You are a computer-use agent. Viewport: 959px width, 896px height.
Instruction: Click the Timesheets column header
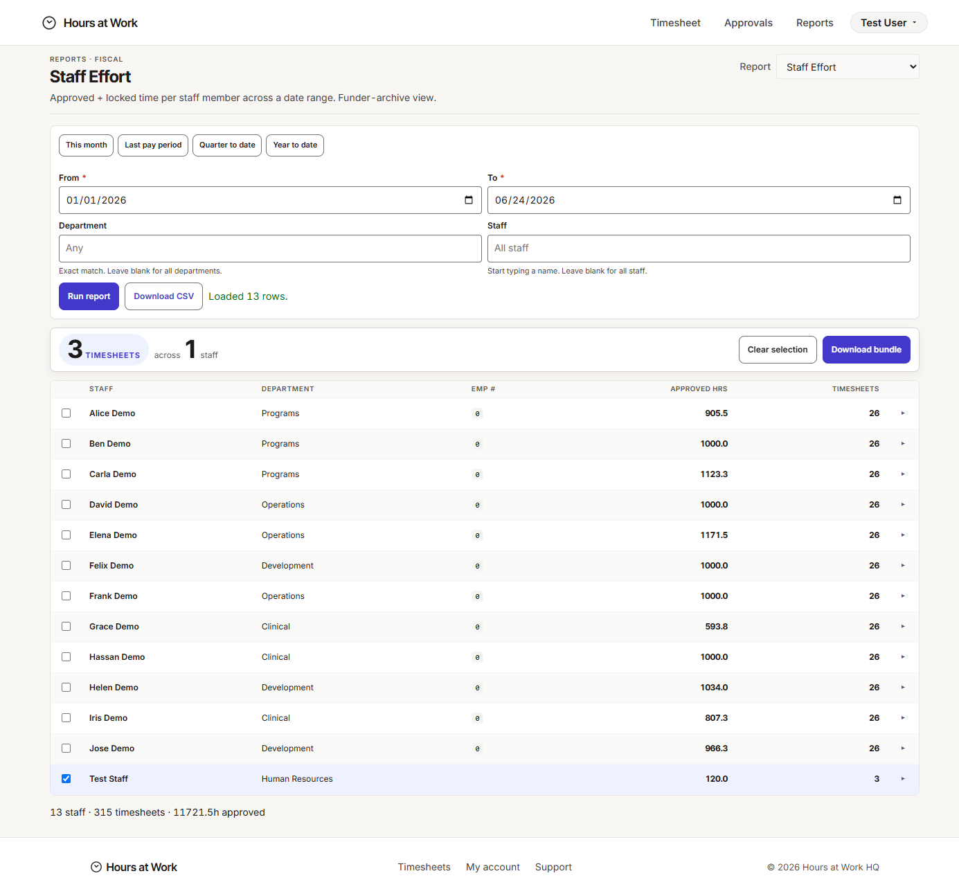tap(855, 389)
